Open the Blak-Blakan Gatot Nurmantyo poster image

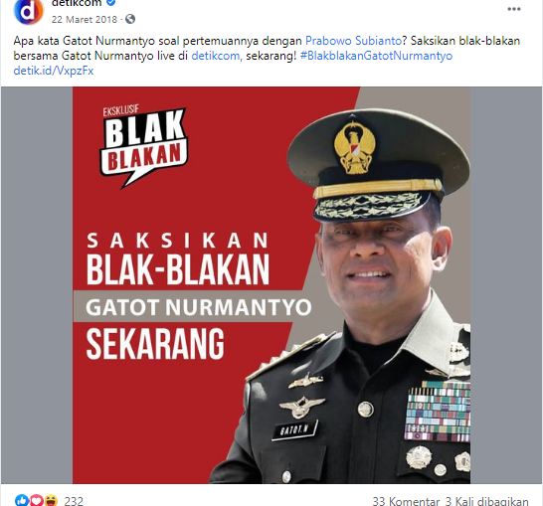point(271,285)
